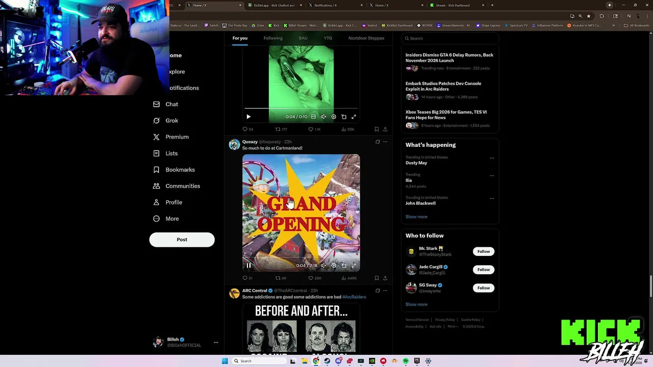Open Spotify from the taskbar
Viewport: 653px width, 367px height.
(x=406, y=361)
